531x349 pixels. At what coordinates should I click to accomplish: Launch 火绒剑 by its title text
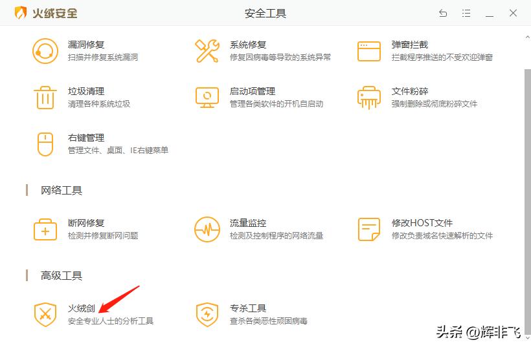tap(82, 308)
